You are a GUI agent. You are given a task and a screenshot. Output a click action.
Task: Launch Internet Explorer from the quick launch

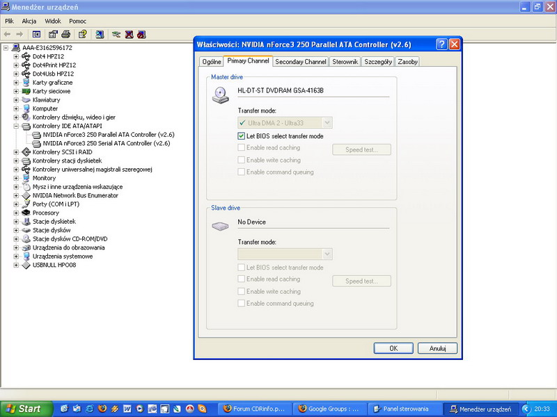coord(90,409)
